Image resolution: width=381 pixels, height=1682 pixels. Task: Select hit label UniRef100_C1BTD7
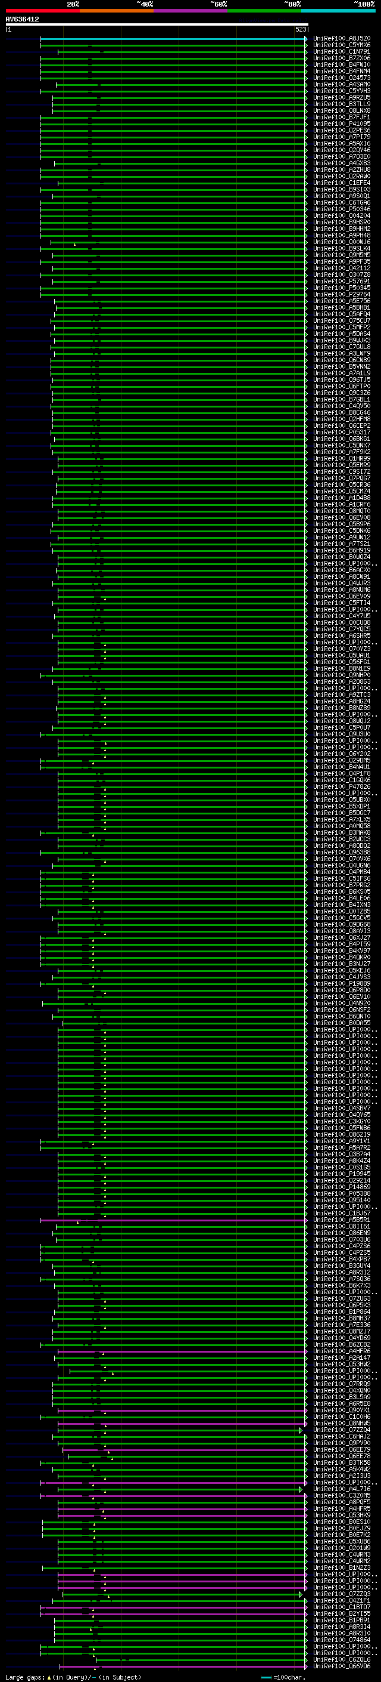click(342, 1607)
